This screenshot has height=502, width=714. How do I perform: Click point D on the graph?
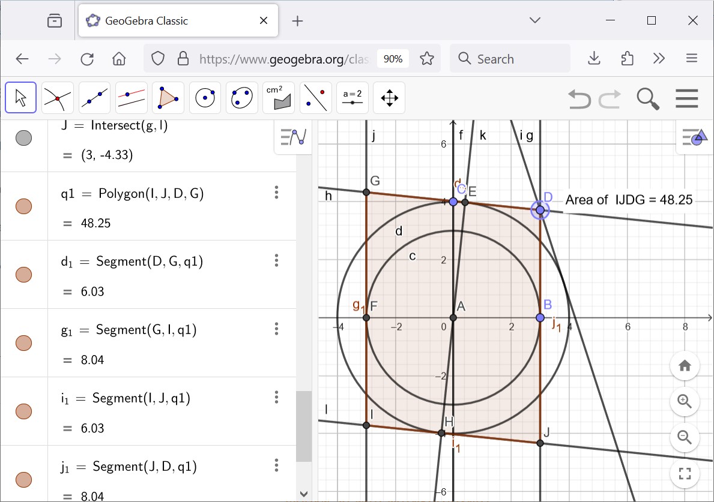[540, 210]
